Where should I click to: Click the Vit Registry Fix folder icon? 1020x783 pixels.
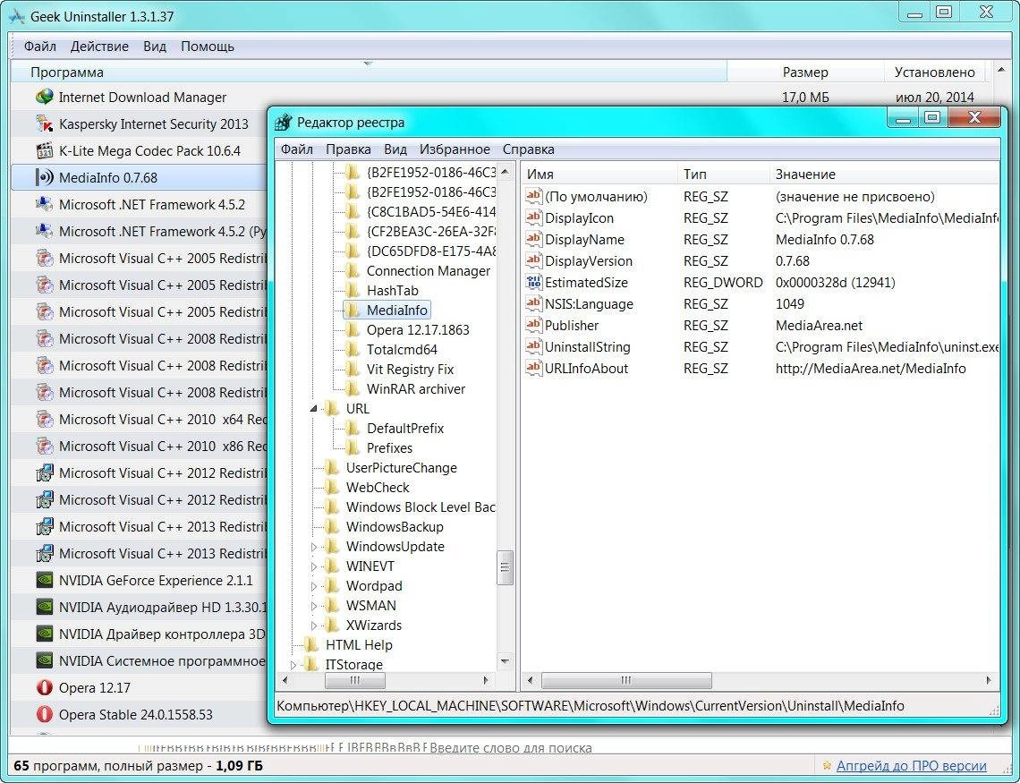point(352,369)
